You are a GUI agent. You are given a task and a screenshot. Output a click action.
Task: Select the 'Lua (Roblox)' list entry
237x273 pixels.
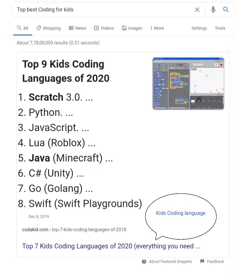tap(57, 143)
